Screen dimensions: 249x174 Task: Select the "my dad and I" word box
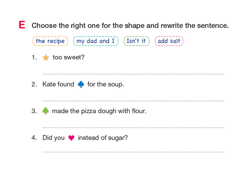coord(96,41)
